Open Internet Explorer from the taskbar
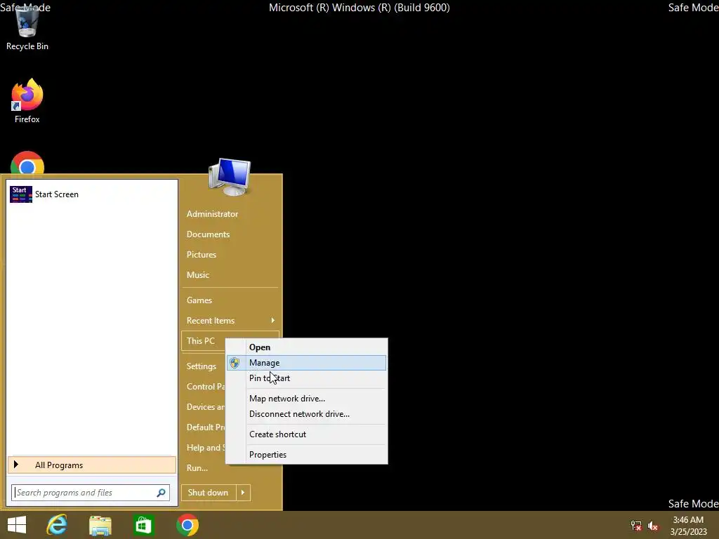719x539 pixels. 58,525
